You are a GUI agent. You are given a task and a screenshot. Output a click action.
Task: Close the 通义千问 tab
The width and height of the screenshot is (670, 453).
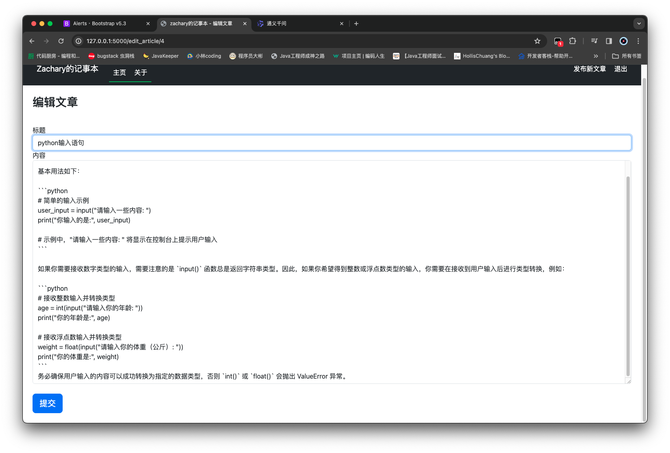point(342,24)
